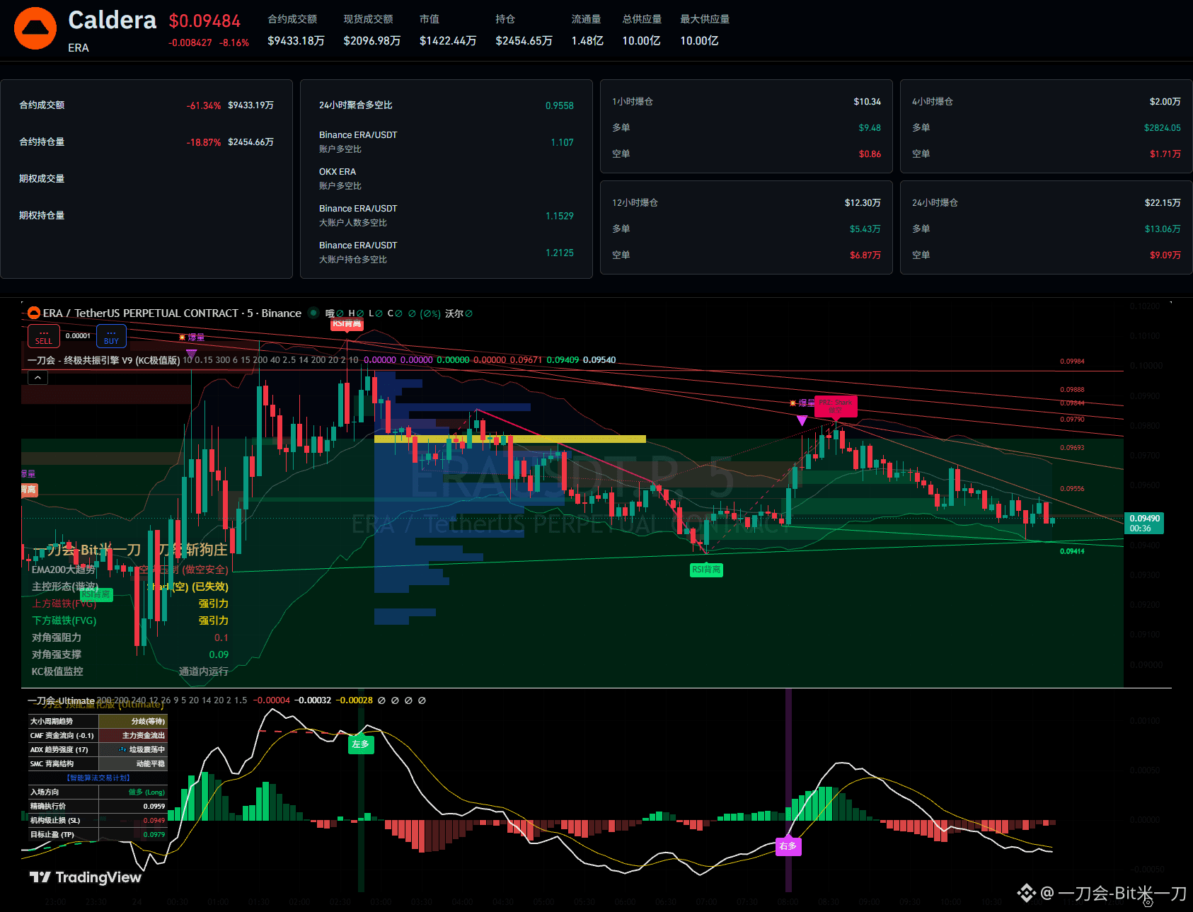Image resolution: width=1193 pixels, height=912 pixels.
Task: Click the 大账户人数多空比 value 1.1529
Action: [x=560, y=216]
